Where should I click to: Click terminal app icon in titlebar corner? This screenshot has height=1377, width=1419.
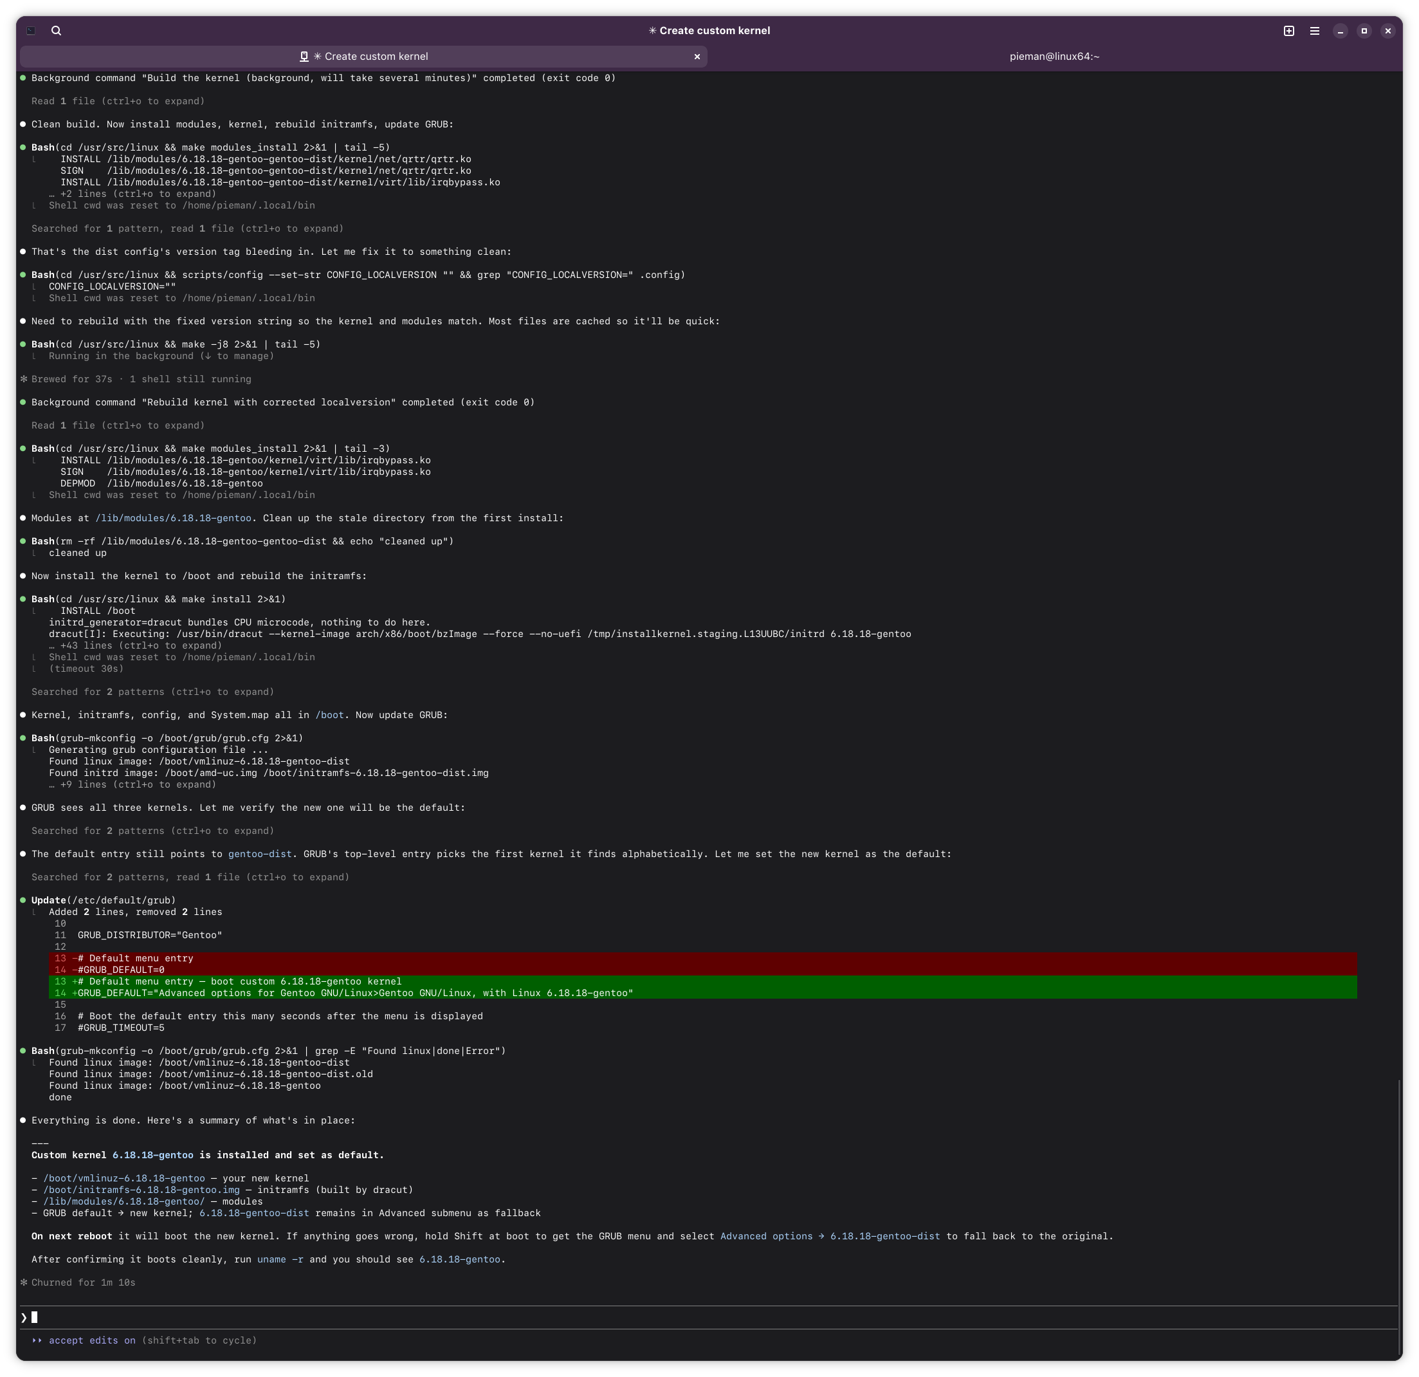(x=31, y=30)
